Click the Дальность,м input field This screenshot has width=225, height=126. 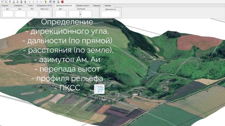[110, 14]
